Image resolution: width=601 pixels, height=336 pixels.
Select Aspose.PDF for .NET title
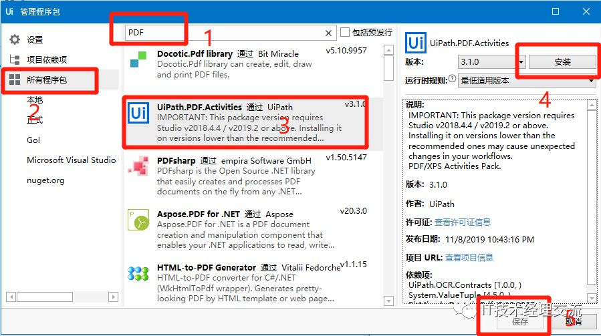click(199, 214)
